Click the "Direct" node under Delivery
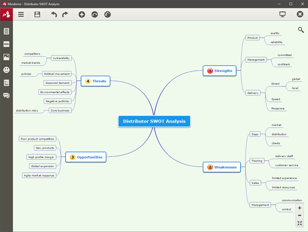308x232 pixels. [276, 84]
